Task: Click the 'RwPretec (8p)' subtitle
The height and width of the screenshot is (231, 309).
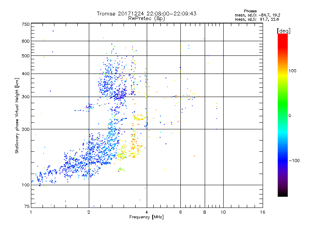Action: [x=146, y=18]
